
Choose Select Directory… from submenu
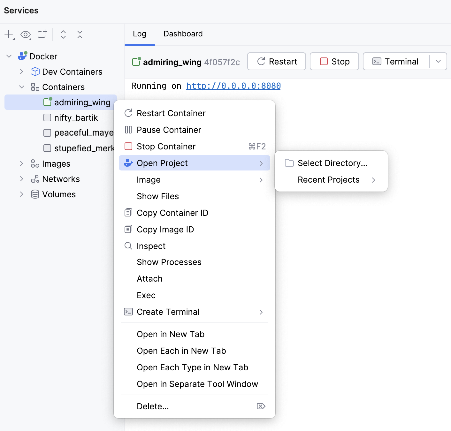click(332, 163)
